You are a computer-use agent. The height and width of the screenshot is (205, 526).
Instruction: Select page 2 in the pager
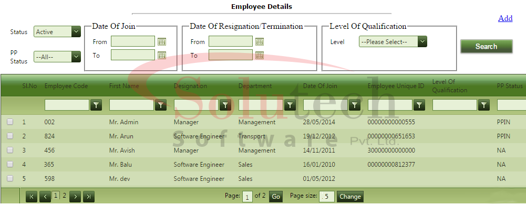pyautogui.click(x=65, y=196)
